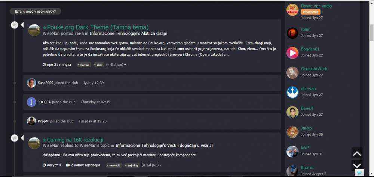Click the scroll-to-top up arrow button
This screenshot has height=177, width=374.
tap(357, 153)
